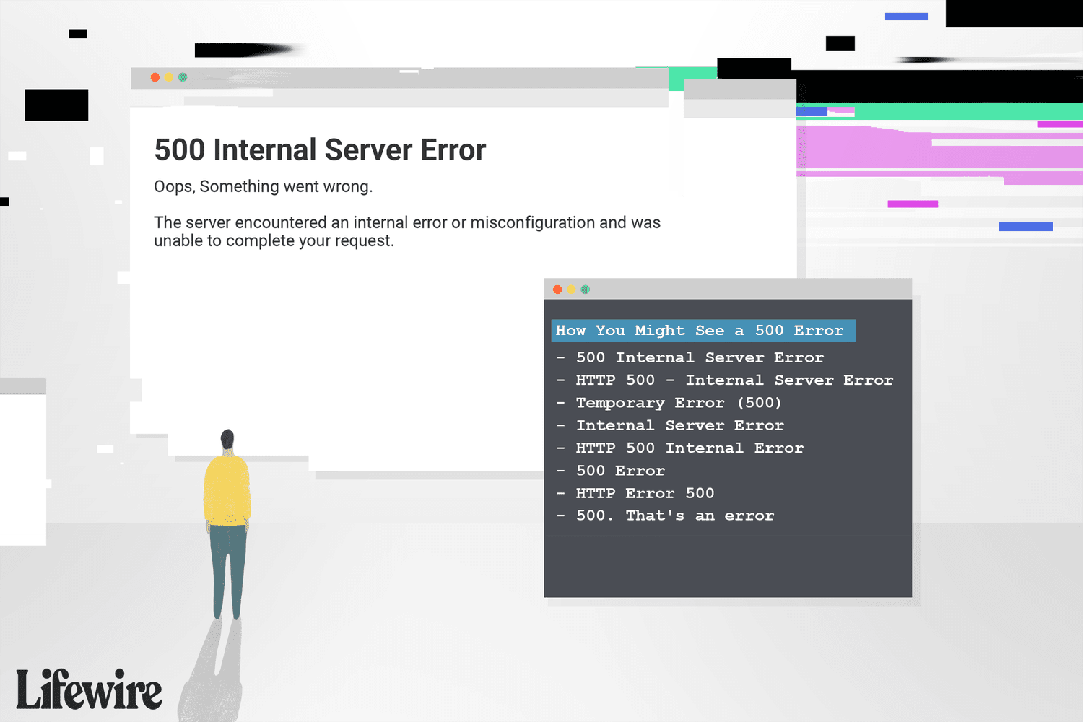This screenshot has height=722, width=1083.
Task: Select the 'HTTP 500 - Internal Server Error' line
Action: [725, 380]
